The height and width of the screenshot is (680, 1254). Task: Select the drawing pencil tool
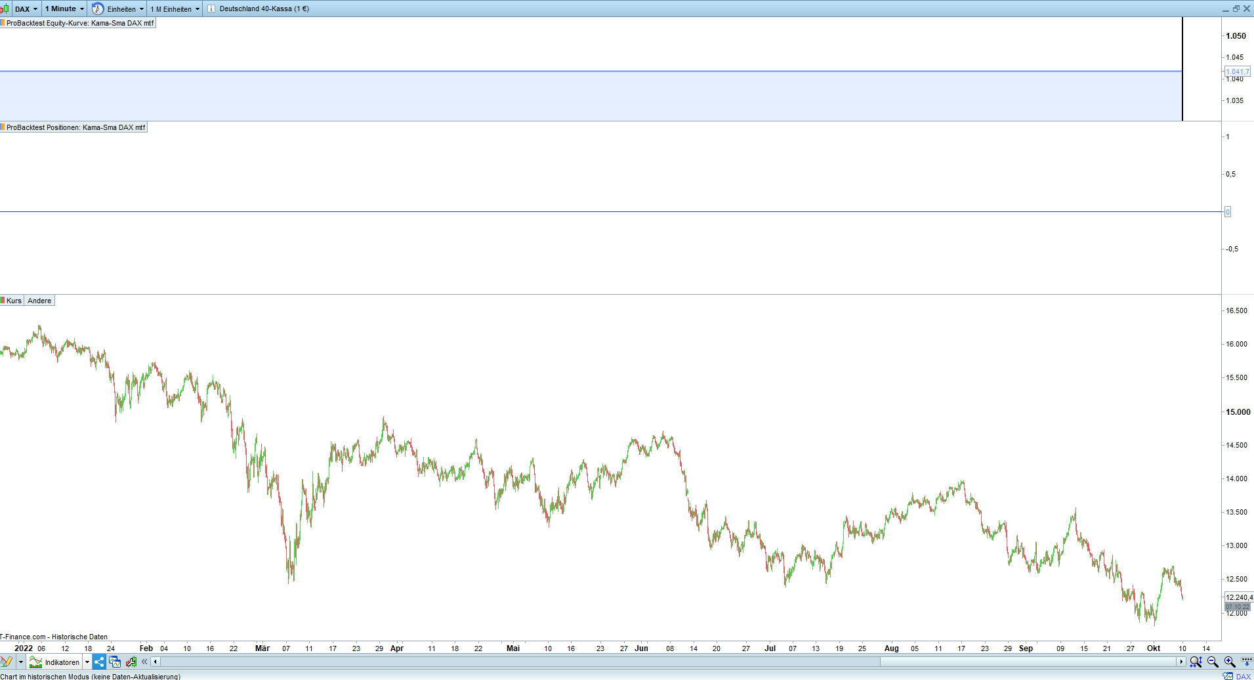pyautogui.click(x=7, y=662)
